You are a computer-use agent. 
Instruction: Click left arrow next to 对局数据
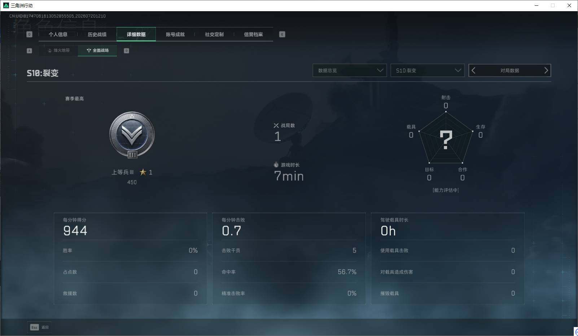click(474, 70)
